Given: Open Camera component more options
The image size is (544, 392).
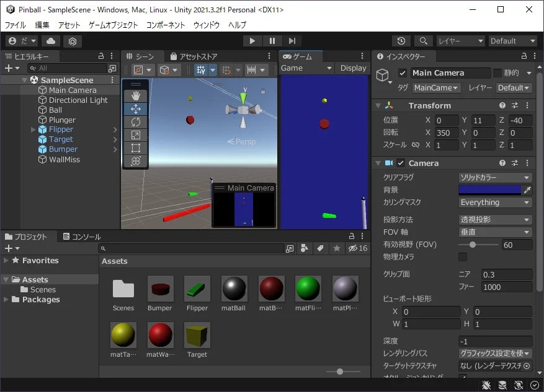Looking at the screenshot, I should coord(527,163).
